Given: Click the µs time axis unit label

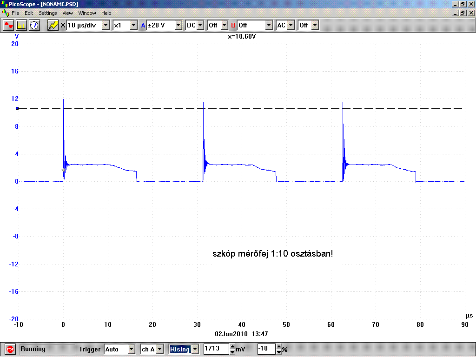Looking at the screenshot, I should (x=469, y=316).
